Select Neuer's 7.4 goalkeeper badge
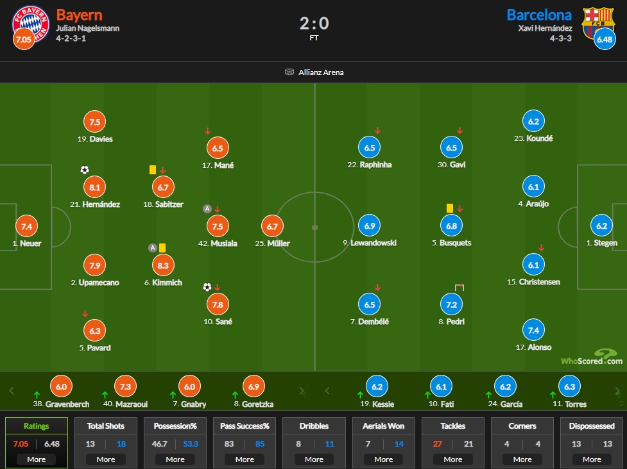 pyautogui.click(x=27, y=226)
